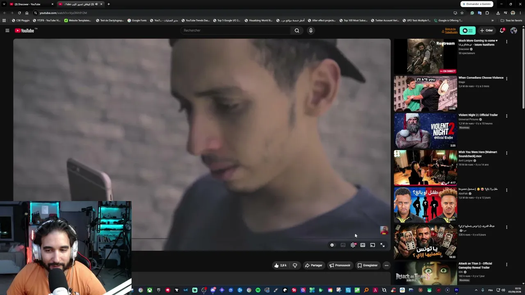Open Wish You Were Here video title
Viewport: 525px width, 295px height.
pos(477,154)
